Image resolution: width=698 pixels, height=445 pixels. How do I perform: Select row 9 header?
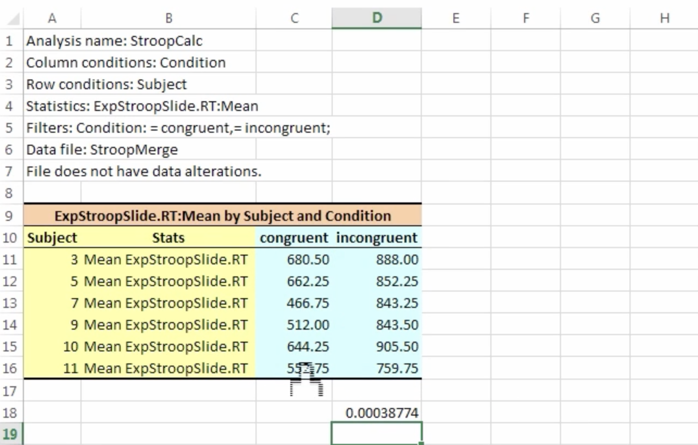click(x=11, y=216)
